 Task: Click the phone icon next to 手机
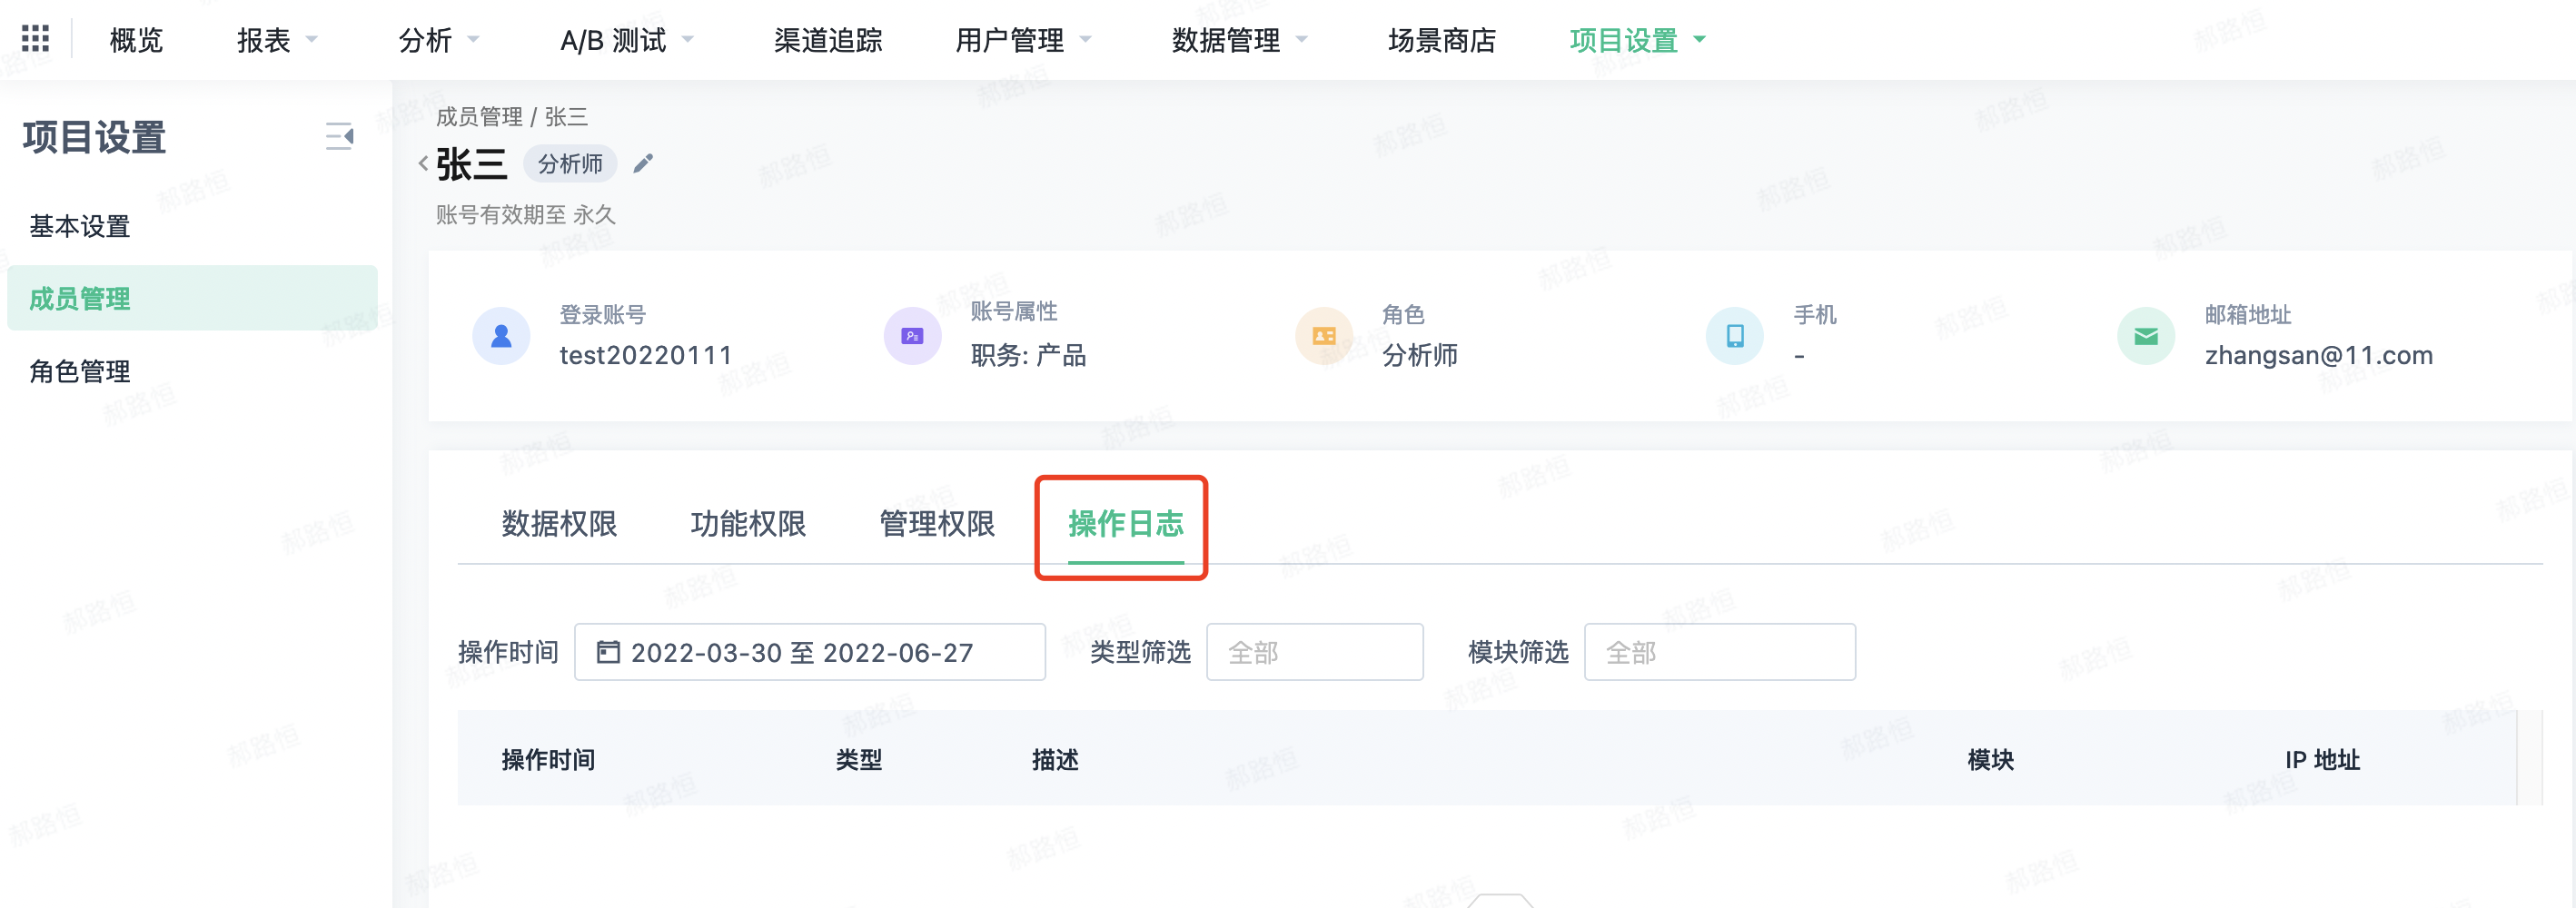[x=1735, y=336]
